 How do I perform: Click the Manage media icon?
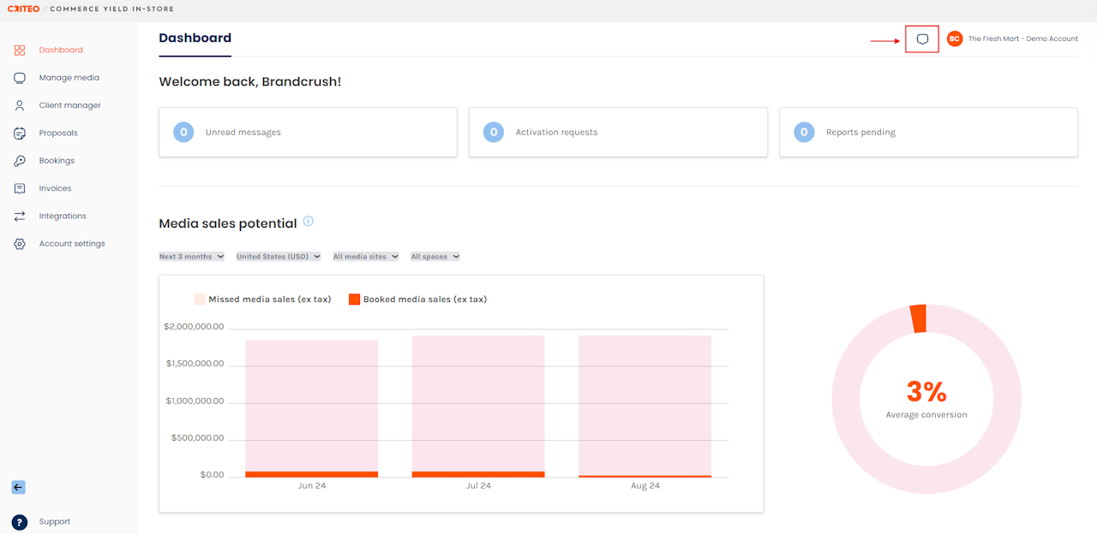coord(20,78)
